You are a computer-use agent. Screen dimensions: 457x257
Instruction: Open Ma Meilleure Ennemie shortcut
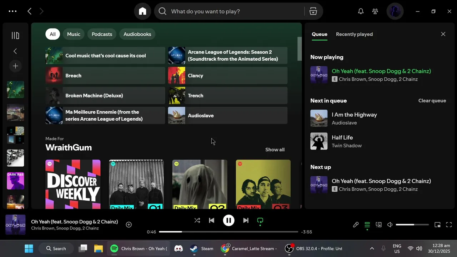point(105,116)
